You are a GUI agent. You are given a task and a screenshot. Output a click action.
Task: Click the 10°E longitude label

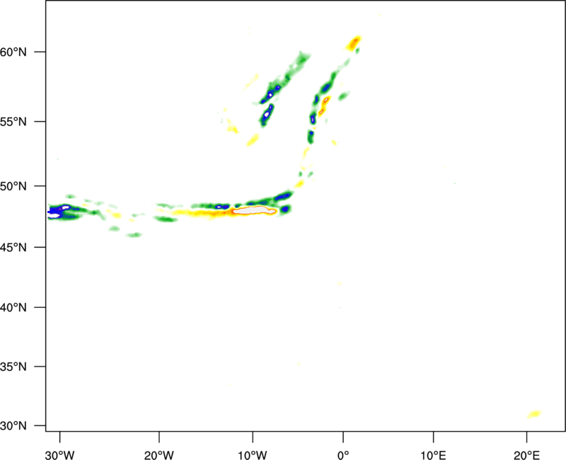pyautogui.click(x=433, y=455)
